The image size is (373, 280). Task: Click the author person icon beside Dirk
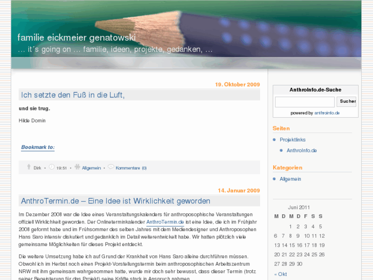click(x=29, y=167)
